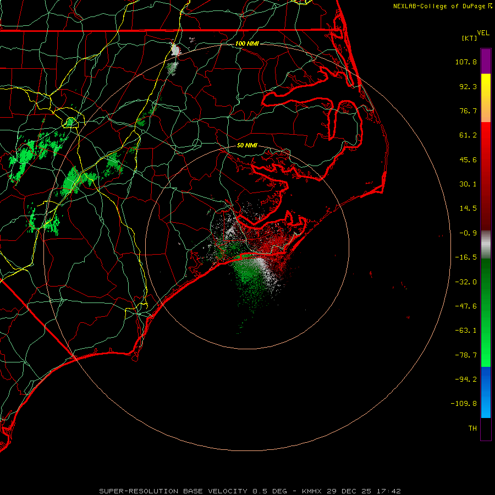This screenshot has height=495, width=495.
Task: Click the 76.7 scale value
Action: (468, 111)
